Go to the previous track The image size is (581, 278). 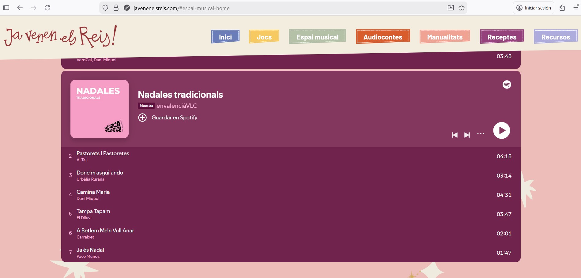pyautogui.click(x=455, y=135)
